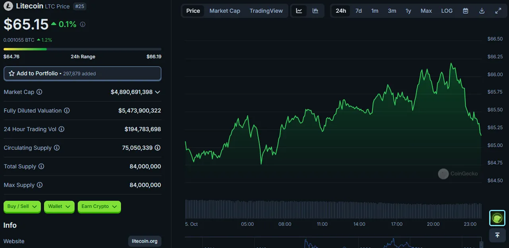Open the calendar date range picker
Viewport: 509px width, 248px height.
click(466, 11)
